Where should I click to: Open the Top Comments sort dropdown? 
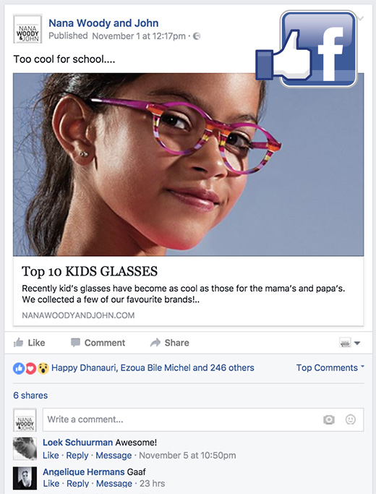330,367
